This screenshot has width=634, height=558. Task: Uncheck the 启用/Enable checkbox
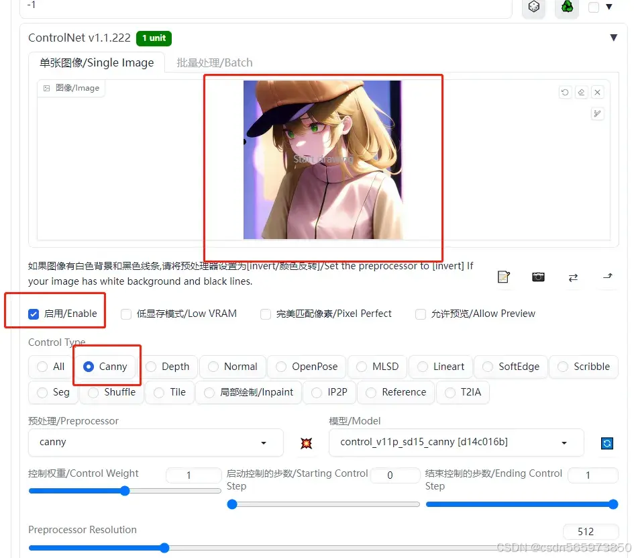(x=34, y=314)
